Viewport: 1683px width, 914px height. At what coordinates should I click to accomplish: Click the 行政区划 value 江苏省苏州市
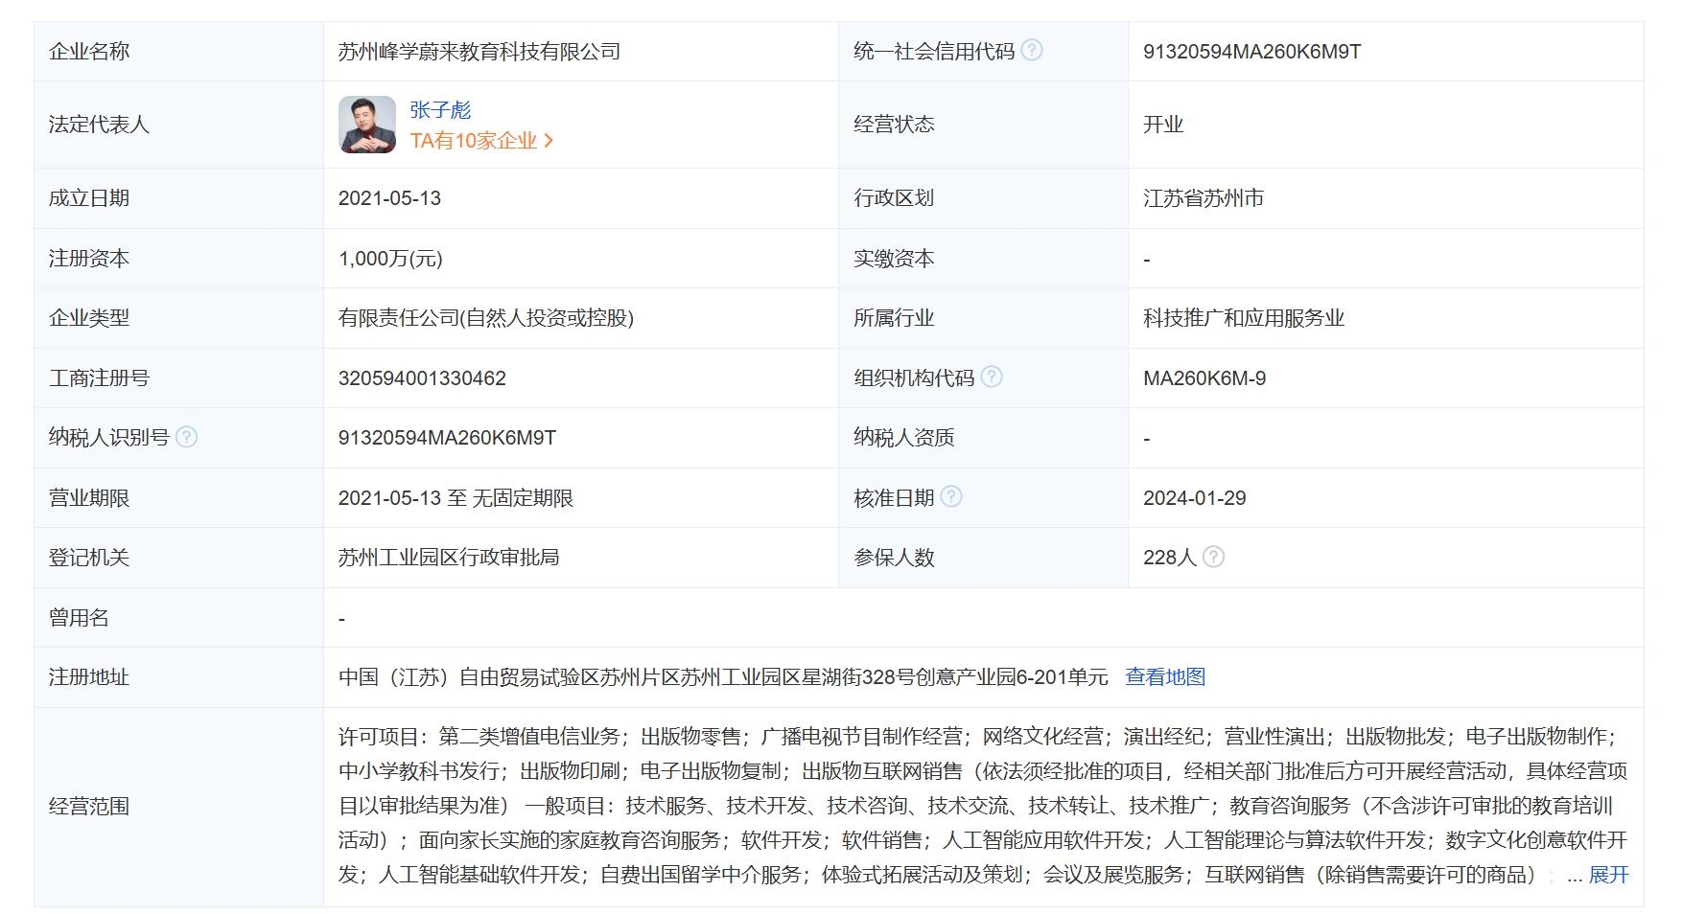pos(1203,198)
